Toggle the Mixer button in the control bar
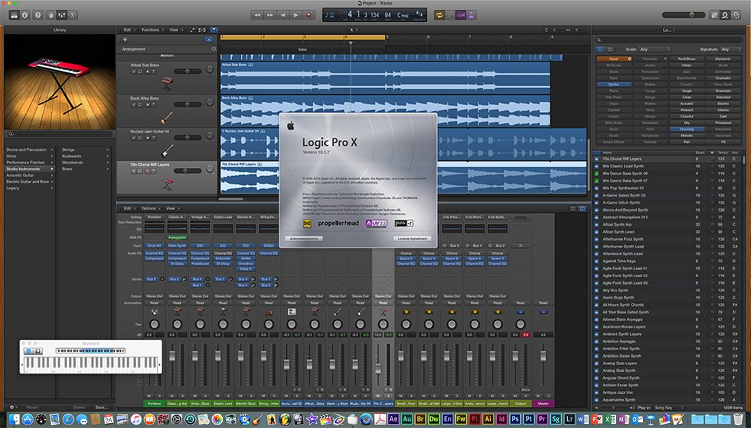 point(61,15)
